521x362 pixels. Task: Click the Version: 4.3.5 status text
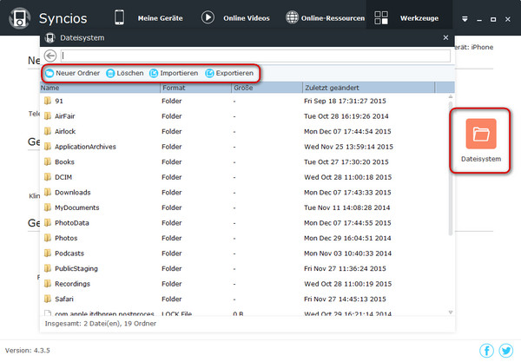[28, 351]
